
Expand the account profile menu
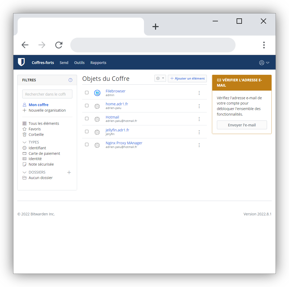coord(264,63)
